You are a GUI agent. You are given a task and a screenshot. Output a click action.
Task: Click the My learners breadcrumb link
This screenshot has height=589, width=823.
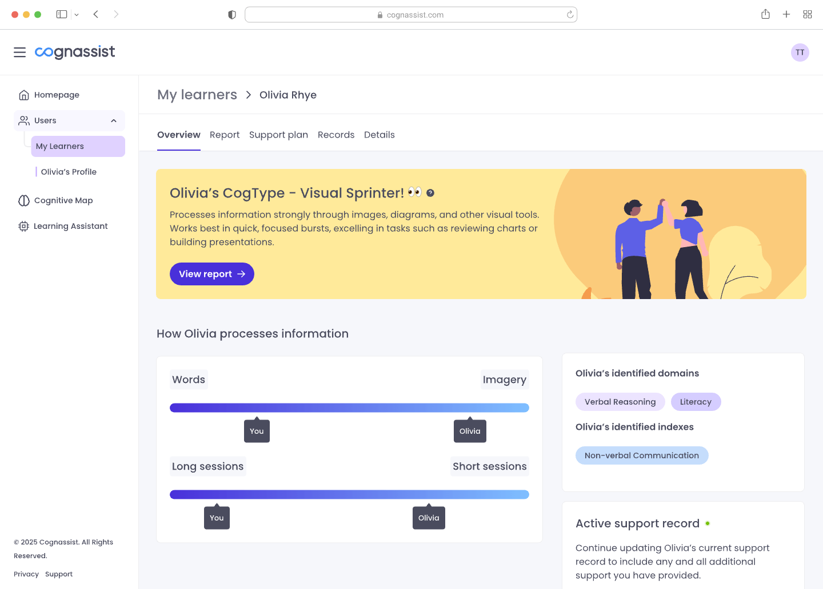[x=197, y=95]
